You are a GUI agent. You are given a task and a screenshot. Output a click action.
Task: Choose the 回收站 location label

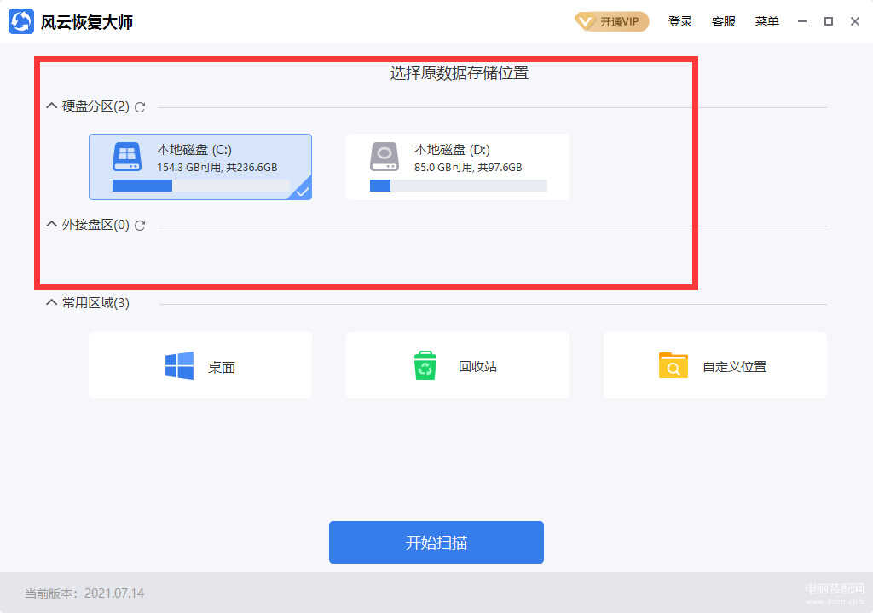477,367
